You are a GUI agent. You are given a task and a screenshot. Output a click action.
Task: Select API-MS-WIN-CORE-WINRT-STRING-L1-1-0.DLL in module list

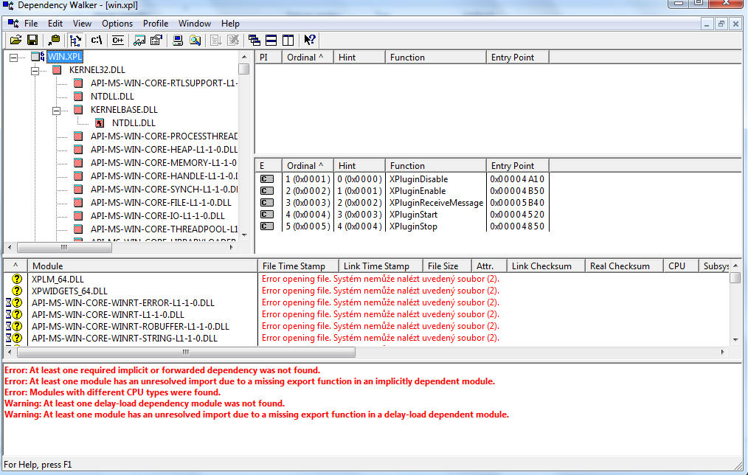pyautogui.click(x=125, y=338)
